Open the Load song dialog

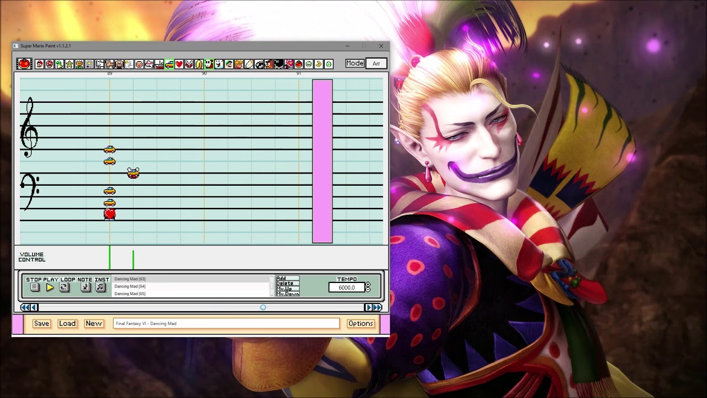67,323
